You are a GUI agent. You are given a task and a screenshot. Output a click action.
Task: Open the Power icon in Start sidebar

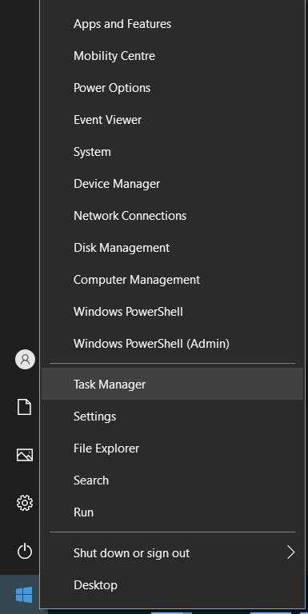[24, 552]
